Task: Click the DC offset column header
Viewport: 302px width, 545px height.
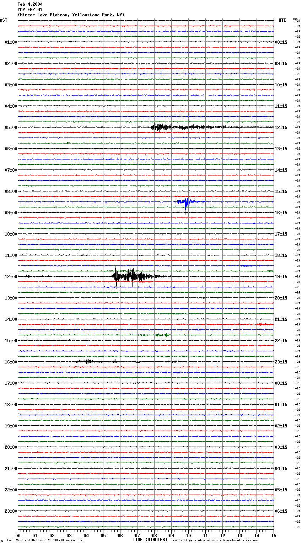Action: click(x=295, y=19)
